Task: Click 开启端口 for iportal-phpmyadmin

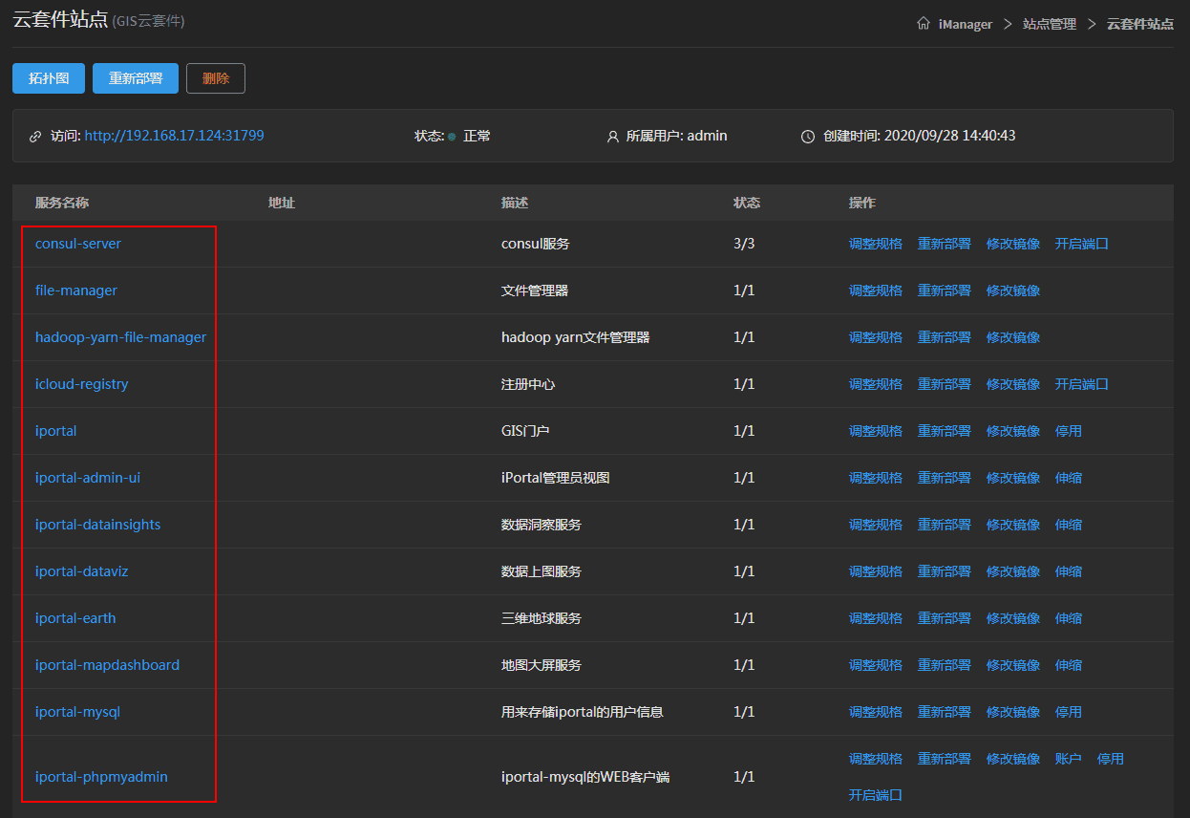Action: (x=875, y=795)
